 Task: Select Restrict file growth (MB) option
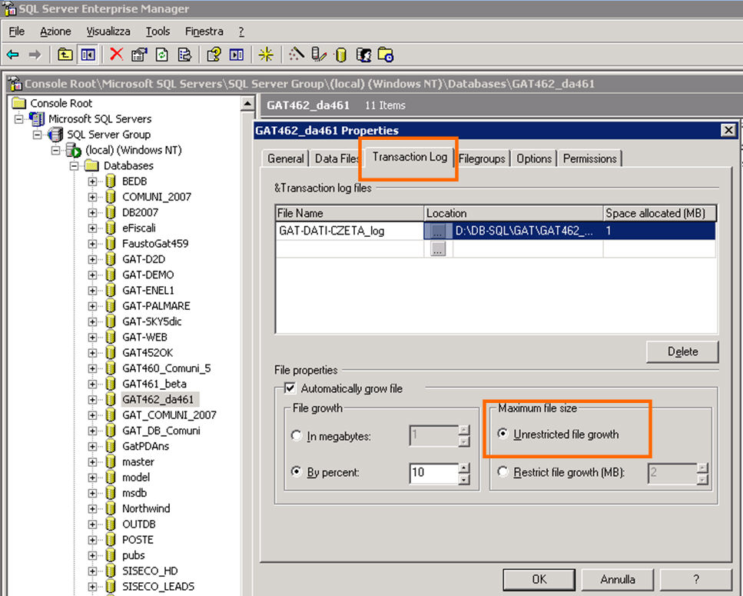pyautogui.click(x=503, y=471)
